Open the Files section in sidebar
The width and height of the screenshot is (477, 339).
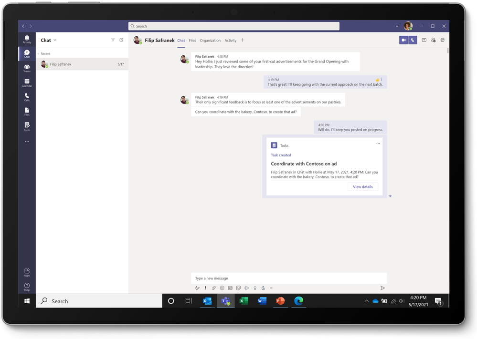(27, 112)
